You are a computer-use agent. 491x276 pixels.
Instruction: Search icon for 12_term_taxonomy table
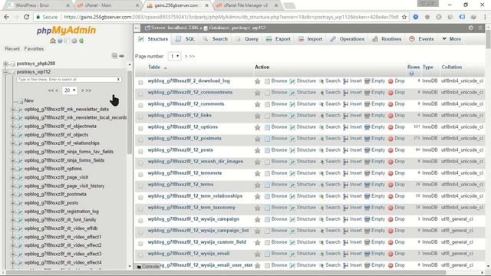(321, 208)
